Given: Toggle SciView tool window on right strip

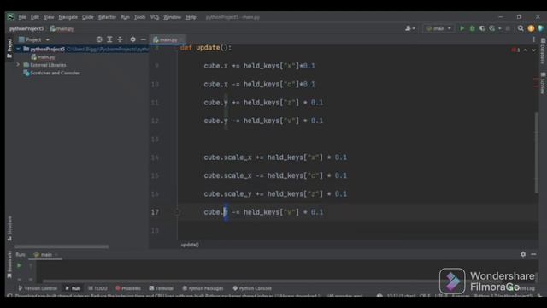Looking at the screenshot, I should (x=543, y=83).
